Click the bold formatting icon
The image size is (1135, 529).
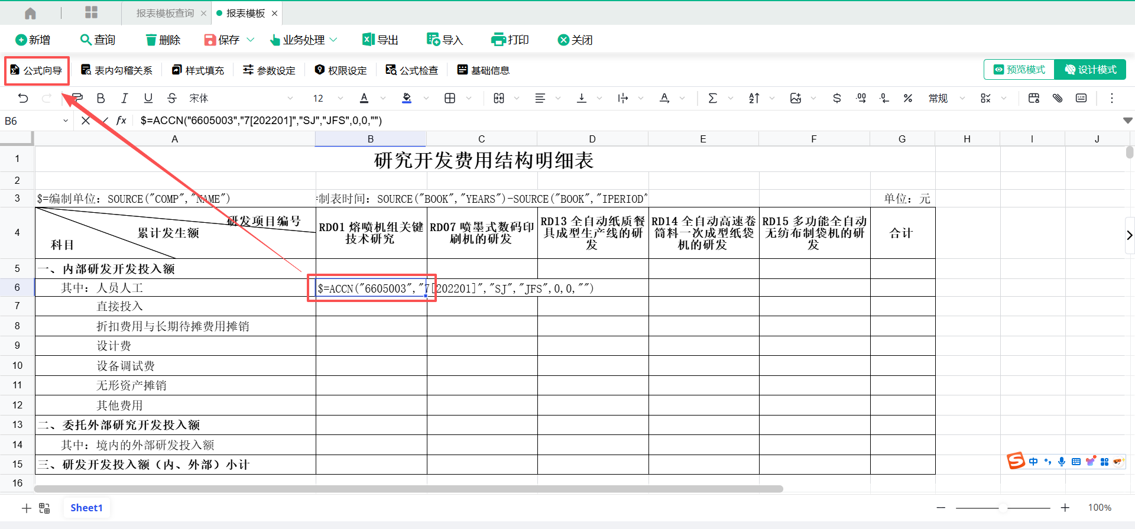(100, 98)
